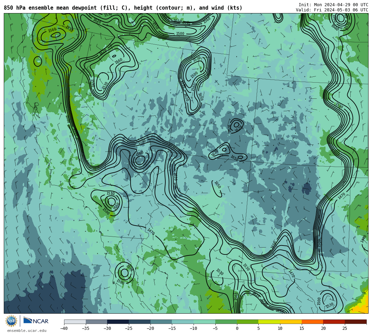This screenshot has width=372, height=335.
Task: Pick the dark red swatch between 20 and 25
Action: point(334,322)
